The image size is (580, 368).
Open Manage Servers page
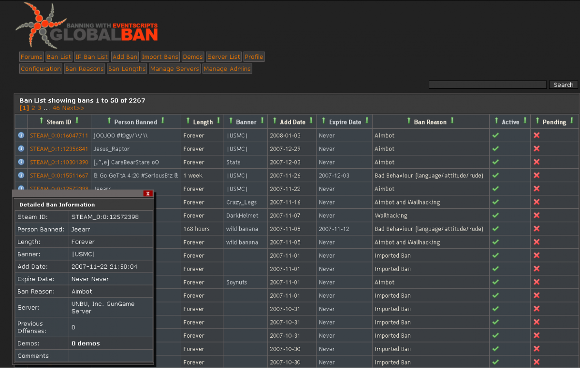[x=174, y=69]
